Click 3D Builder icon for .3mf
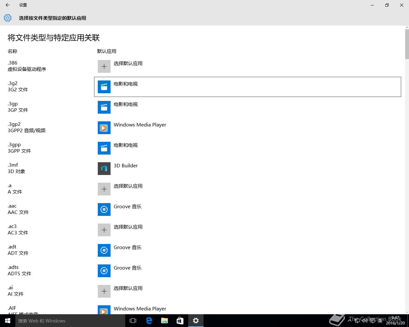Screen dimensions: 409x327 (x=104, y=169)
